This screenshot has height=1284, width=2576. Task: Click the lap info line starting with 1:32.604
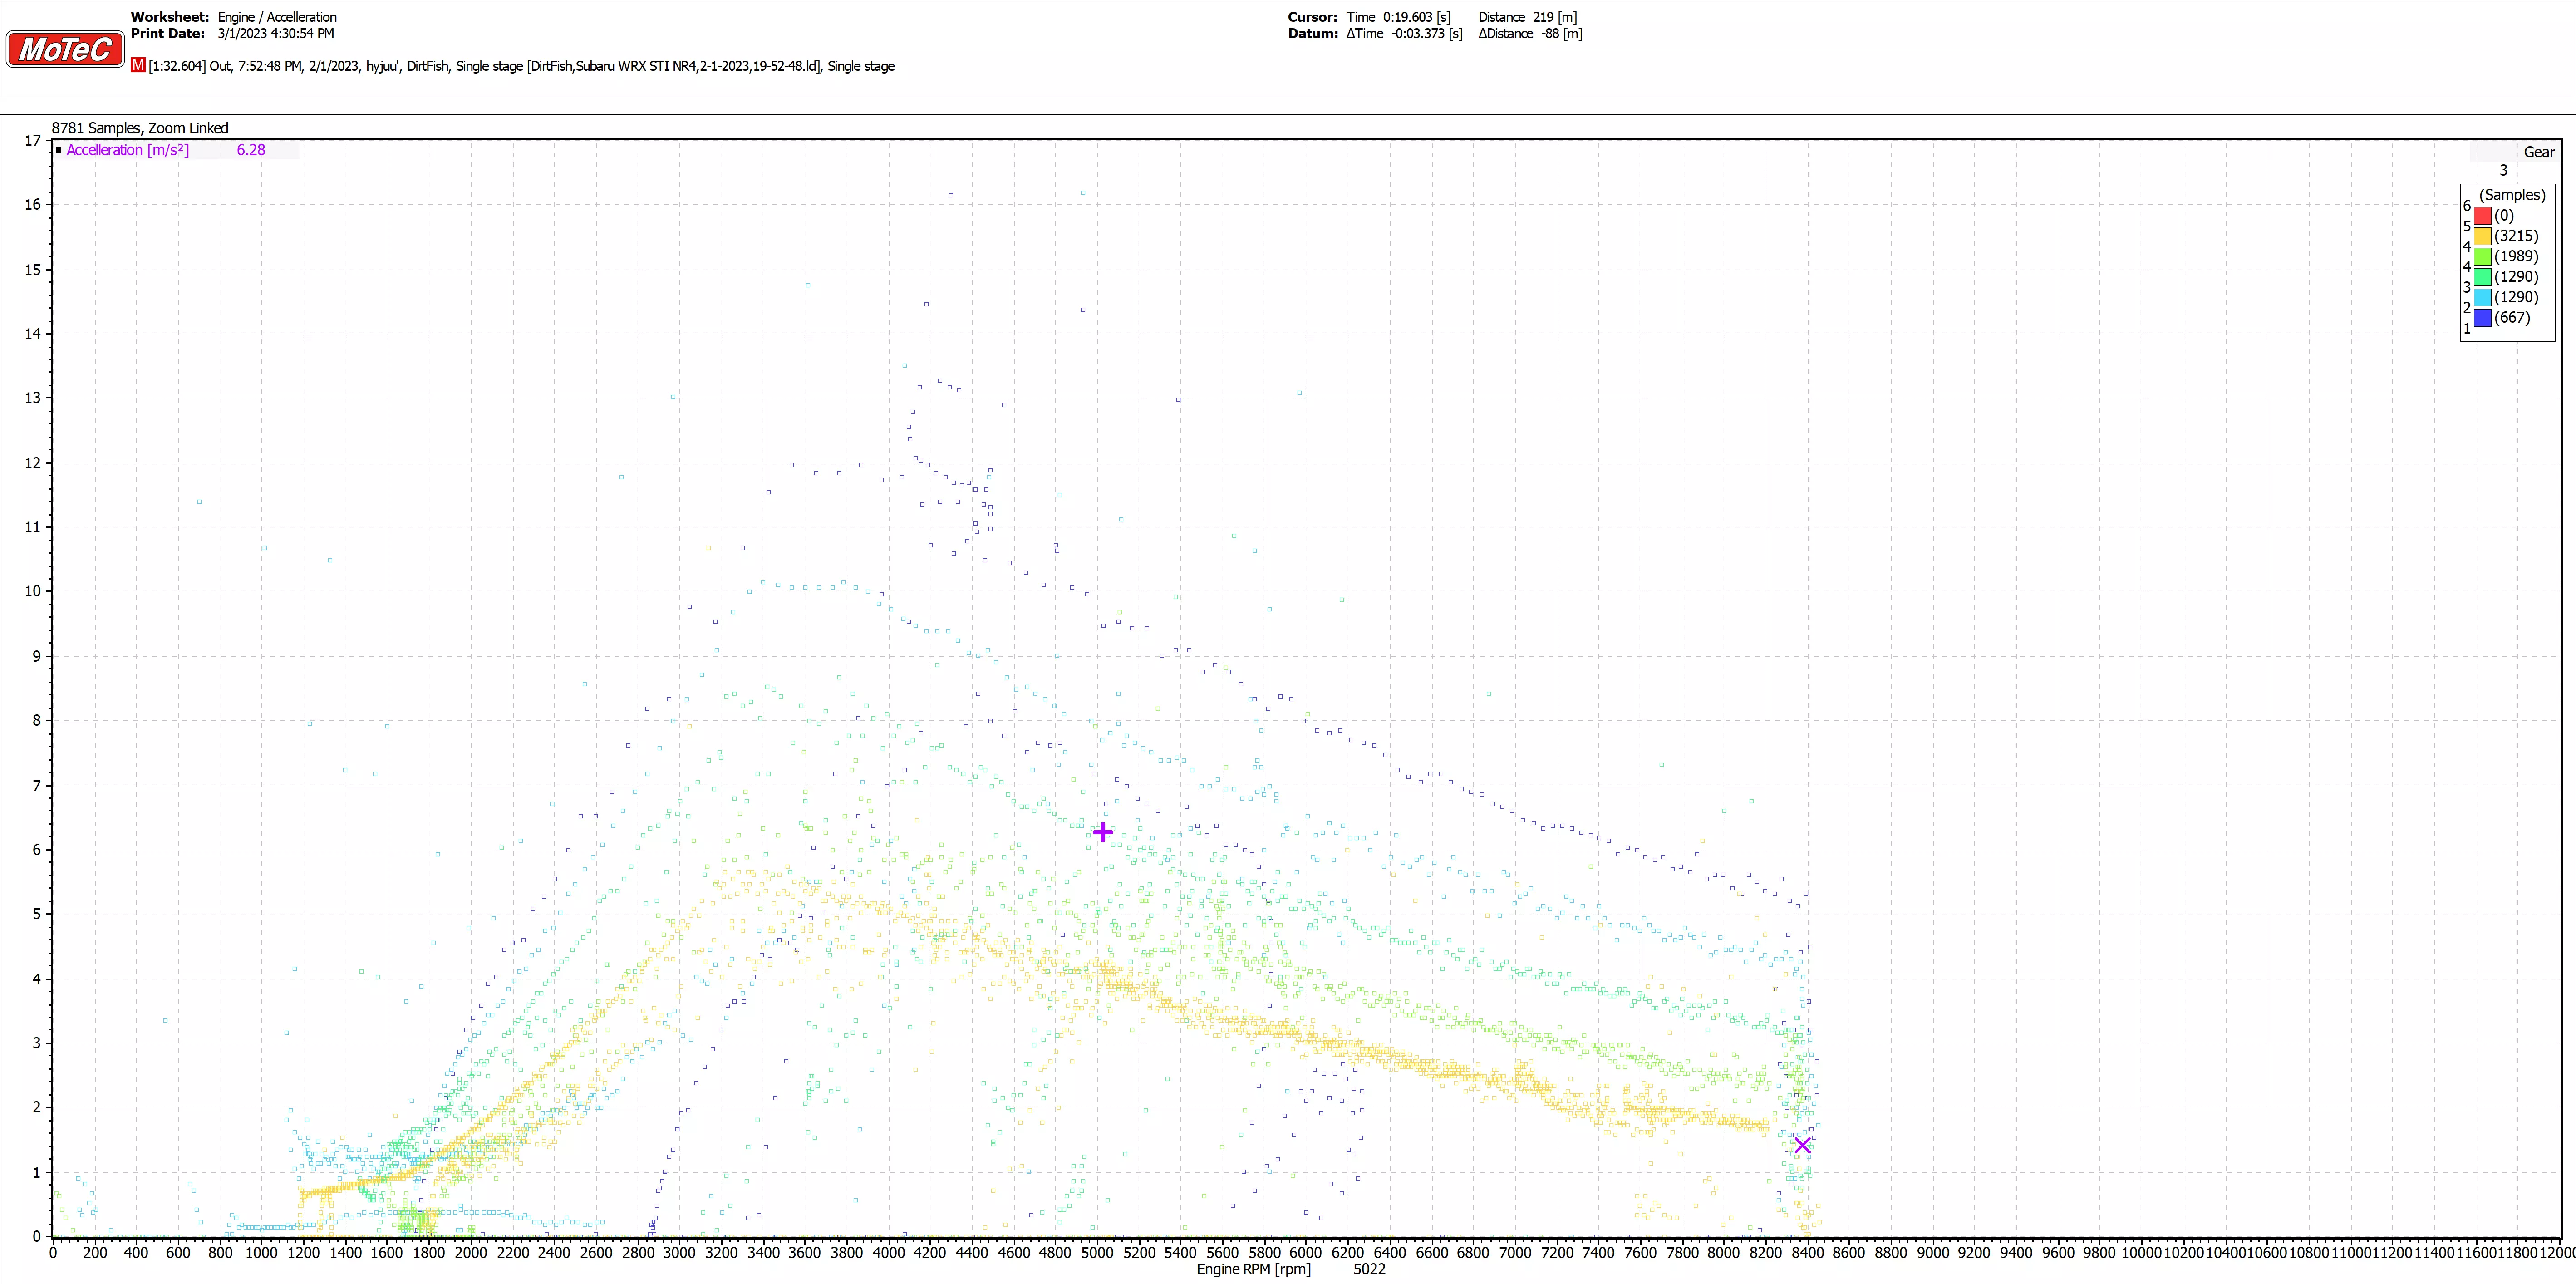(520, 66)
